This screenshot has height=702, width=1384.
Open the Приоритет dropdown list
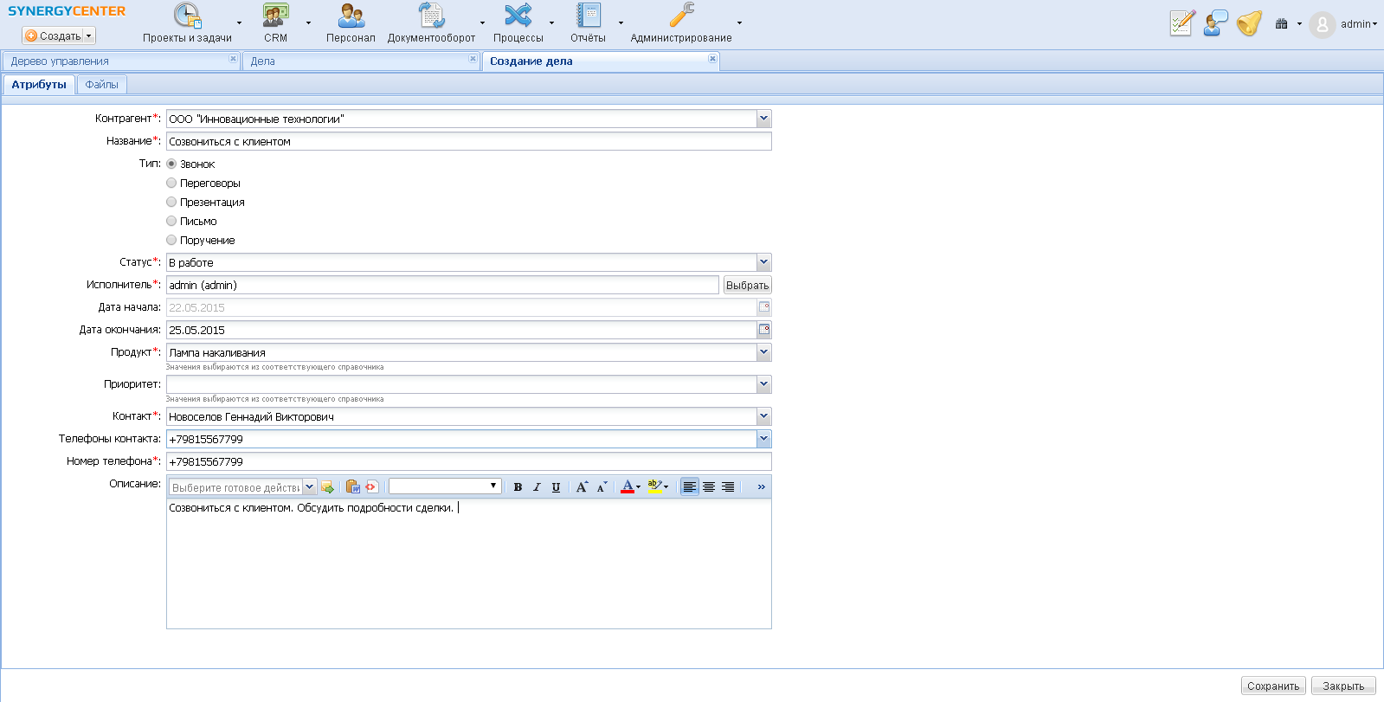[763, 384]
